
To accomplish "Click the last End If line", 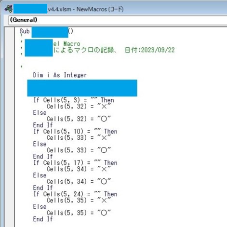I will pyautogui.click(x=43, y=219).
